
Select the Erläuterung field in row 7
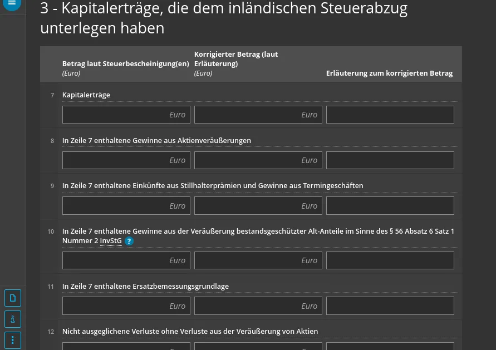coord(390,114)
